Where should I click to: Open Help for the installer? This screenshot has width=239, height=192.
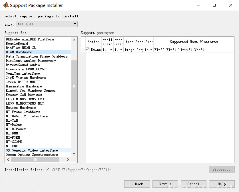pos(222,184)
